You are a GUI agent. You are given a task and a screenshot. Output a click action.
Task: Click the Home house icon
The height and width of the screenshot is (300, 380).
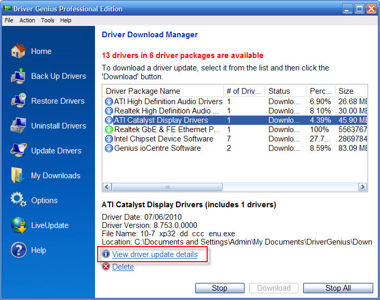click(18, 51)
